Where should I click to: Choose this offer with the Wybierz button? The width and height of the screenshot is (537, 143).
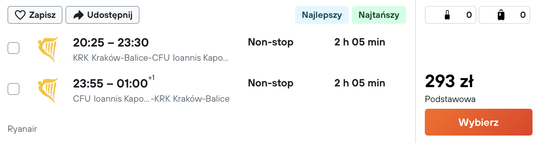pos(478,122)
